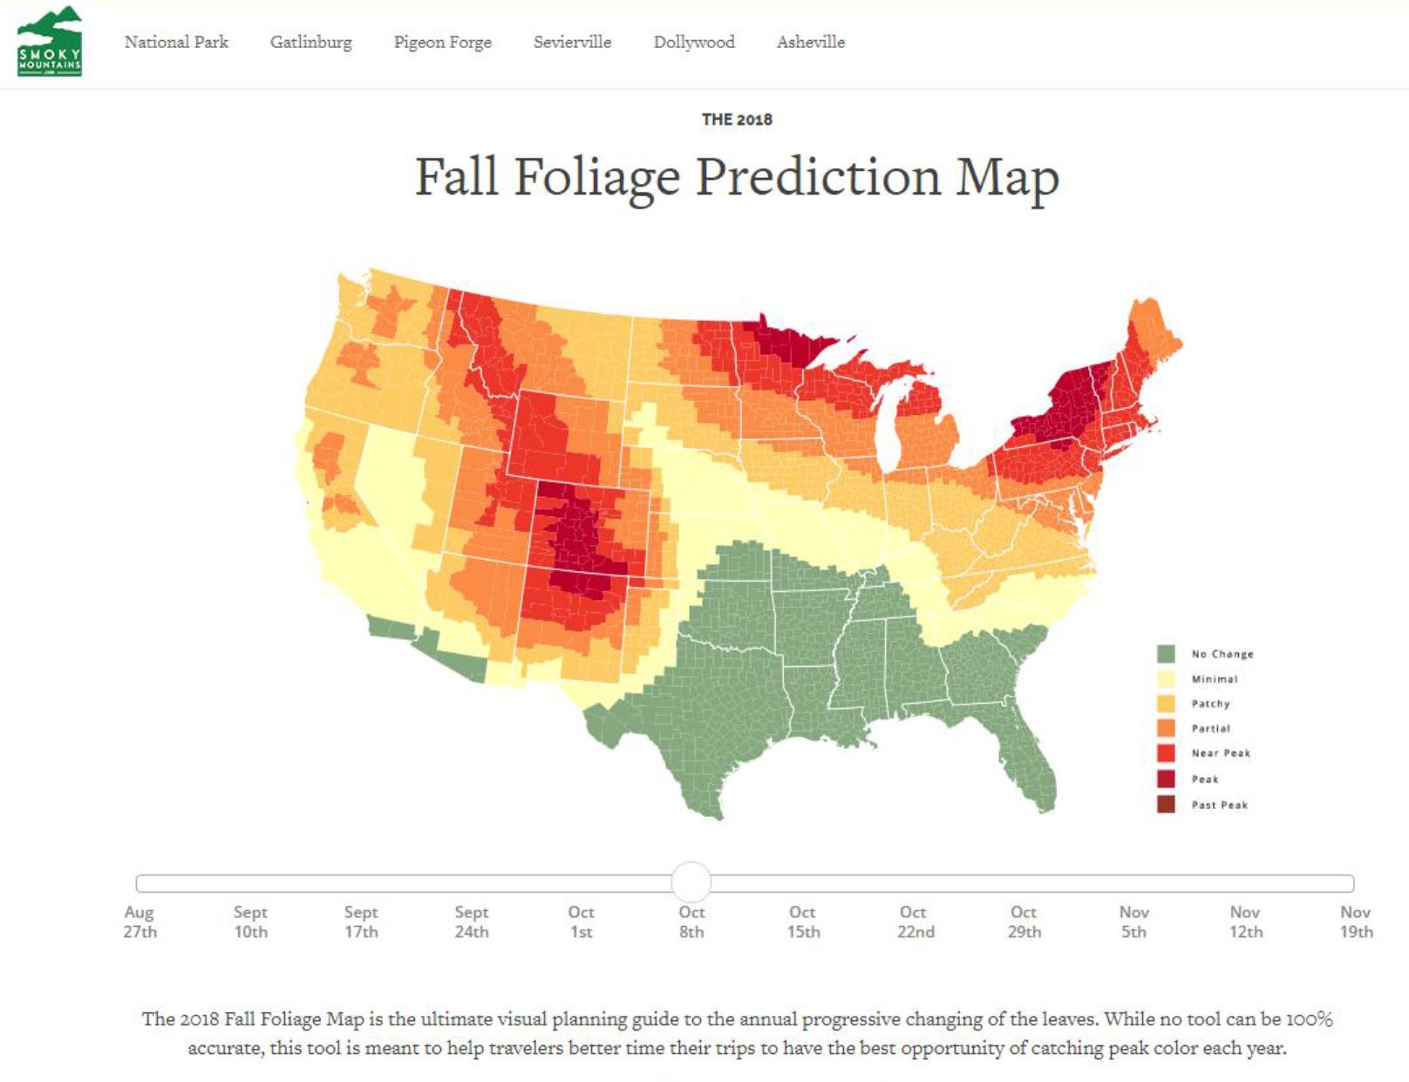The height and width of the screenshot is (1082, 1409).
Task: Choose the Oct 22nd date marker
Action: [915, 922]
